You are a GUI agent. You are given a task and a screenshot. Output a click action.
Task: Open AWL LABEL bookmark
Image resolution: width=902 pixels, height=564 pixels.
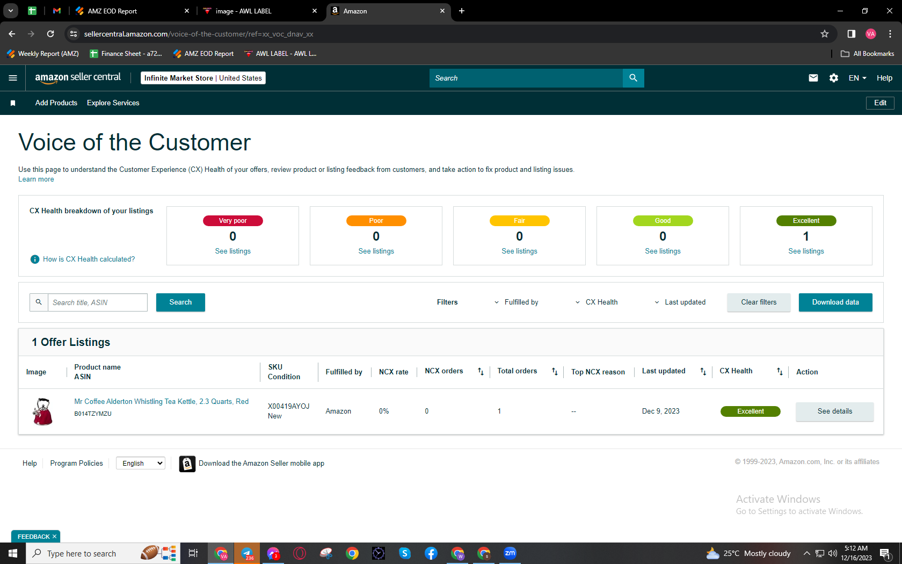(x=280, y=54)
